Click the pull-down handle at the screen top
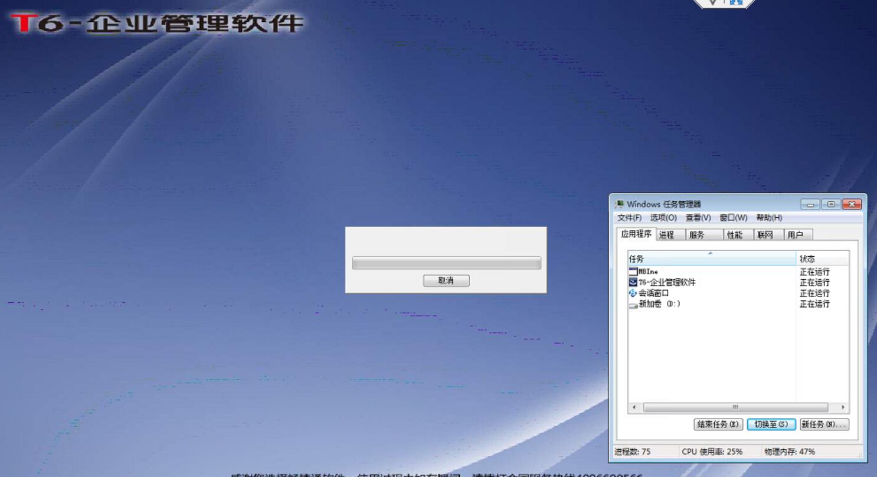The image size is (877, 477). tap(724, 3)
